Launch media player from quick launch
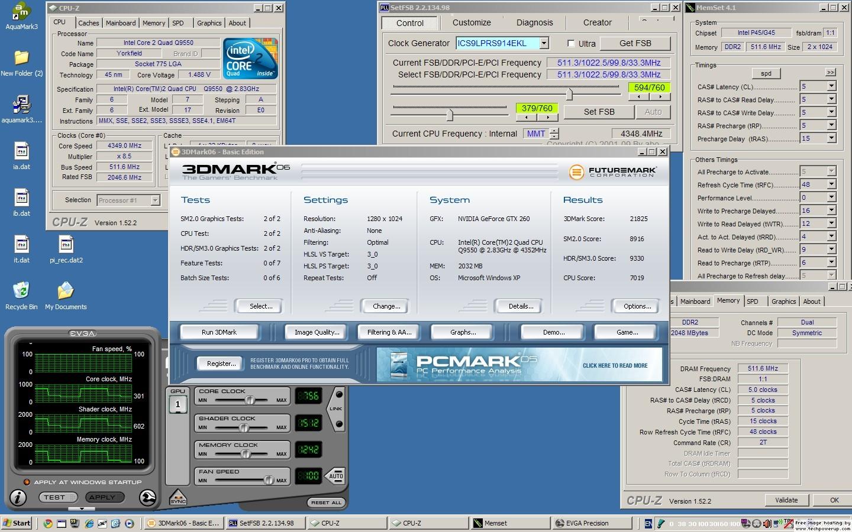 tap(129, 523)
